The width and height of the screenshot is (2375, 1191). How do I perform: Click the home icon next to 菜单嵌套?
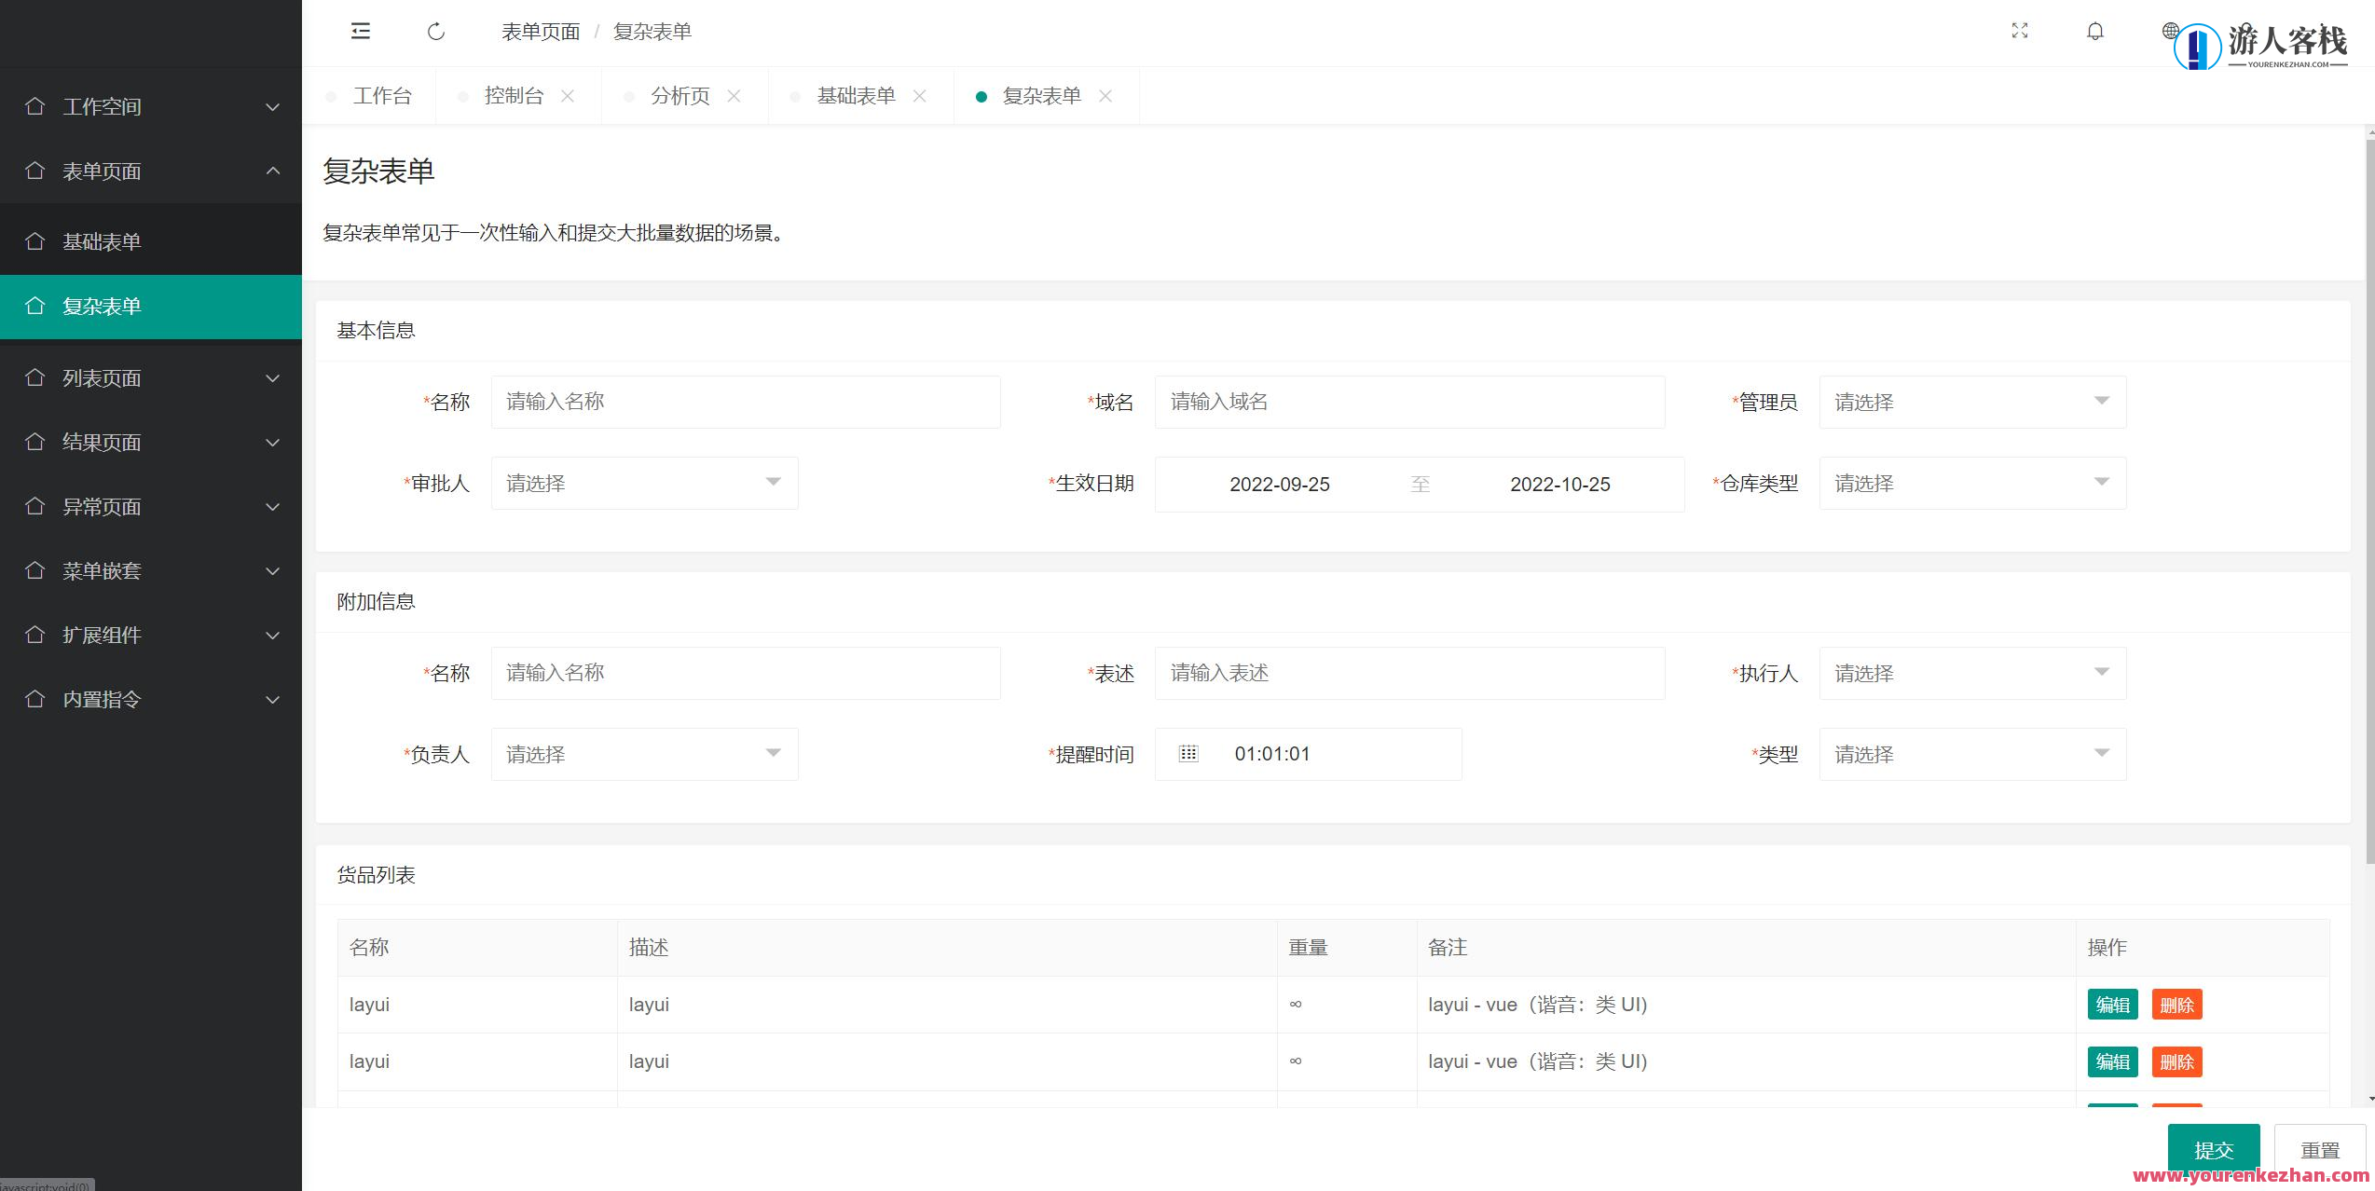(36, 571)
